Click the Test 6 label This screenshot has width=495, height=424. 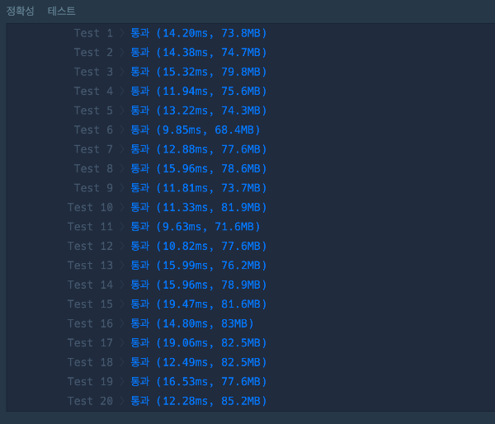coord(93,130)
